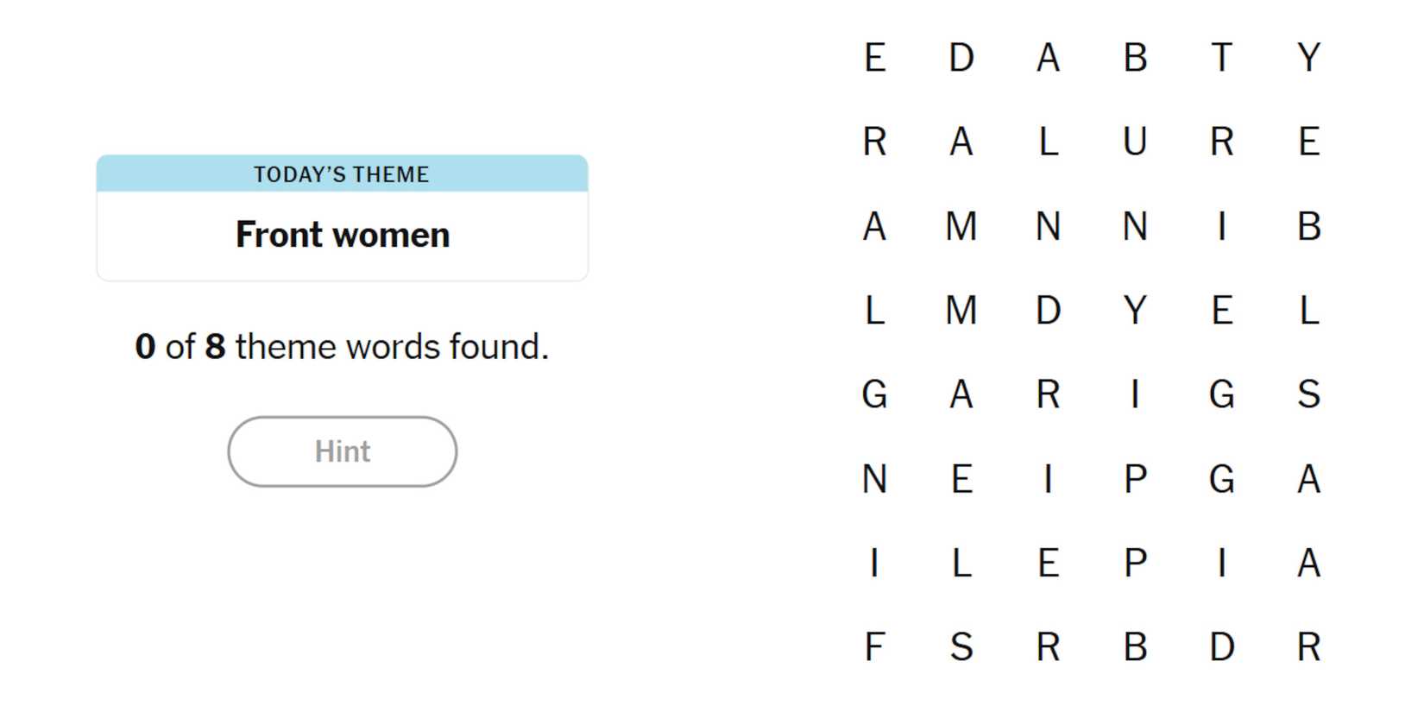Select the letter L in the second row

click(x=1048, y=142)
